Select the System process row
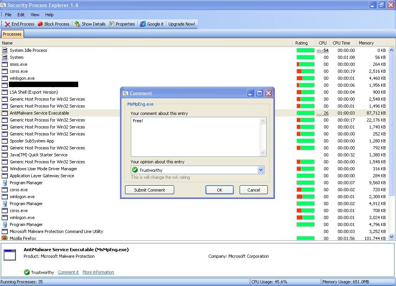The image size is (396, 286). click(x=194, y=57)
